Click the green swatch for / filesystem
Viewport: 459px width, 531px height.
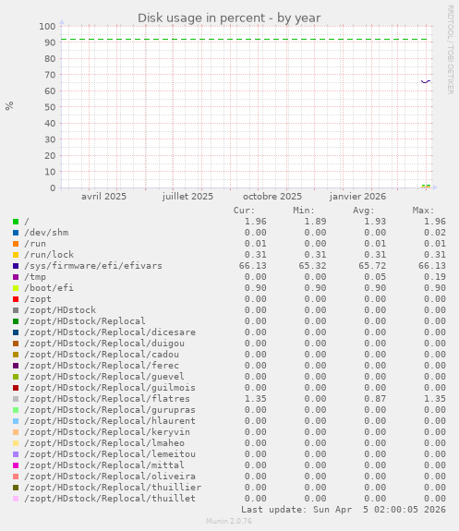16,222
